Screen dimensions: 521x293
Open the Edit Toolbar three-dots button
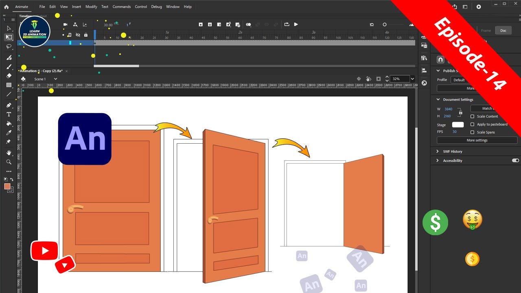click(x=9, y=171)
